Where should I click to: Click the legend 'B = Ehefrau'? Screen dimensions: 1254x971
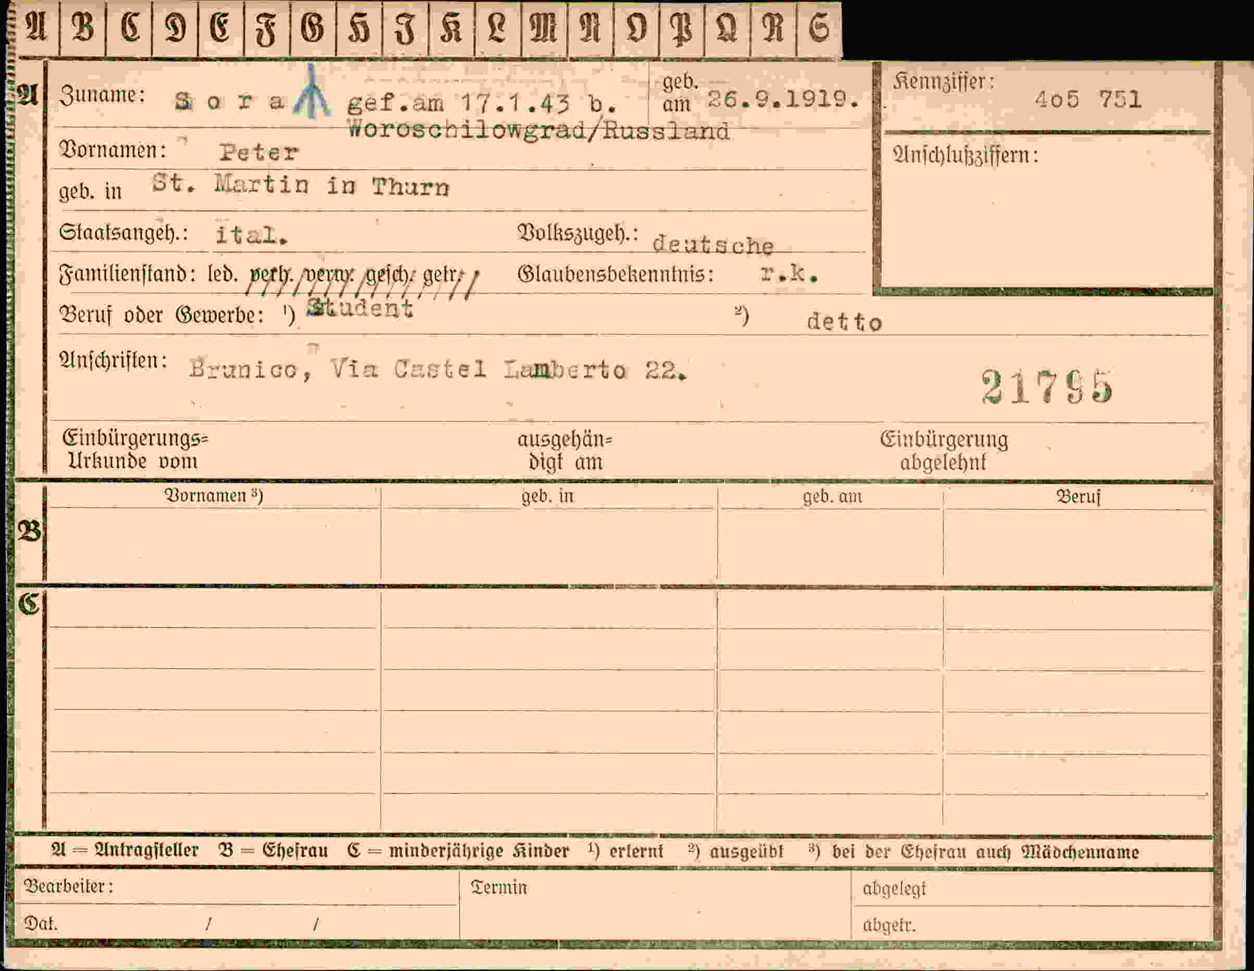[273, 850]
